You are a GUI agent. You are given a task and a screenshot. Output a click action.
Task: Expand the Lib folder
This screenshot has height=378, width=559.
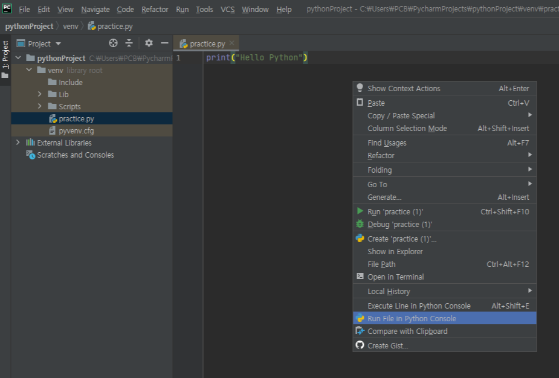(39, 94)
